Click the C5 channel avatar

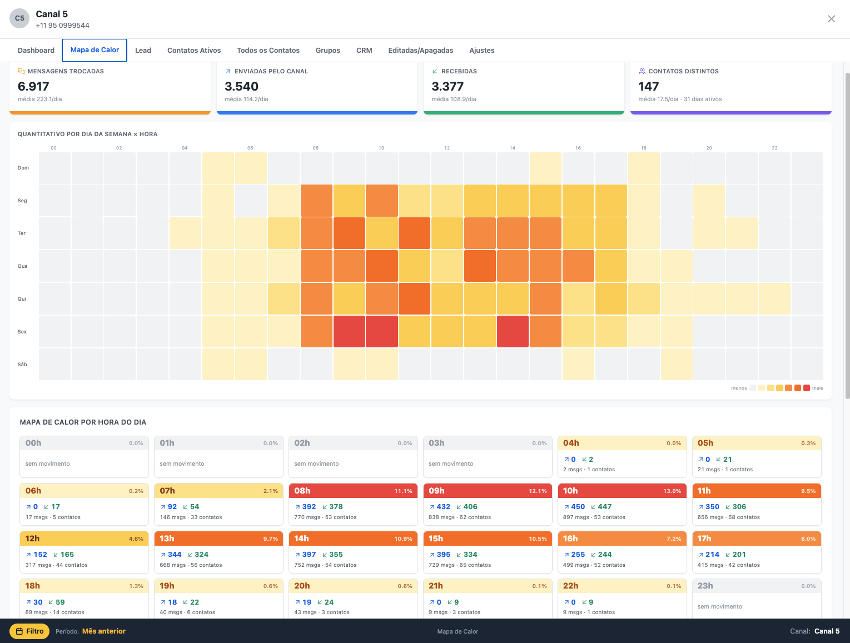(x=19, y=18)
